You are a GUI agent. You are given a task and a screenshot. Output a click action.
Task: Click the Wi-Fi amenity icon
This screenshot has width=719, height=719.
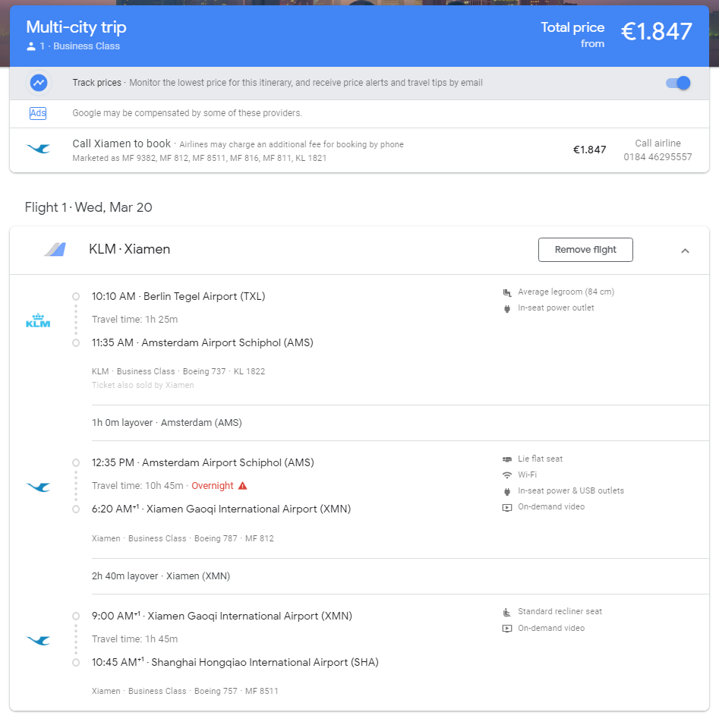(x=507, y=475)
